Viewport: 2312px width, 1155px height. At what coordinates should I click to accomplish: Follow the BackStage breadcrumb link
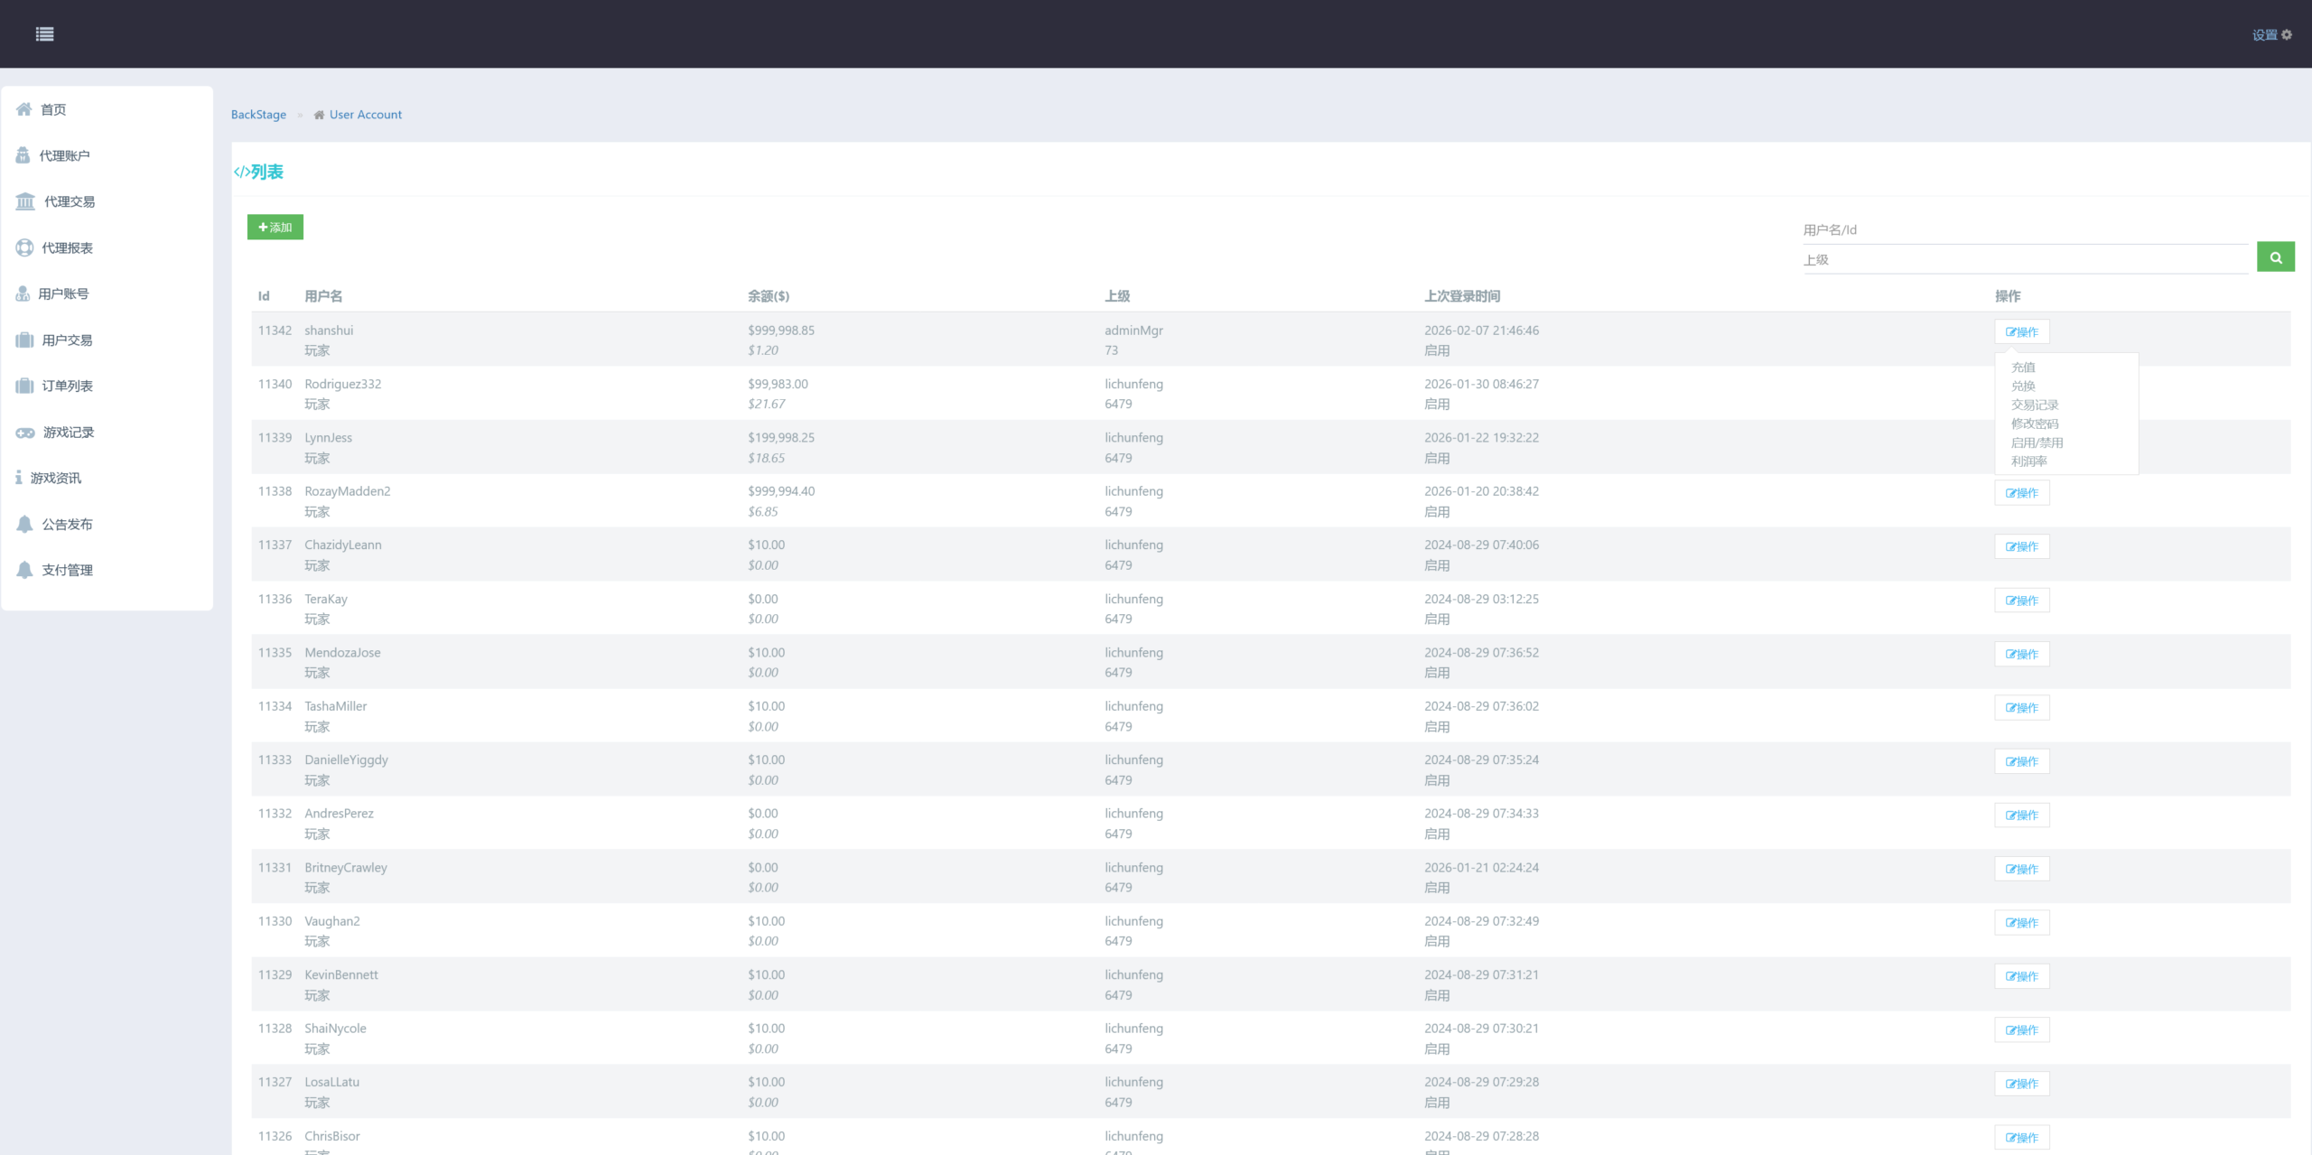258,115
